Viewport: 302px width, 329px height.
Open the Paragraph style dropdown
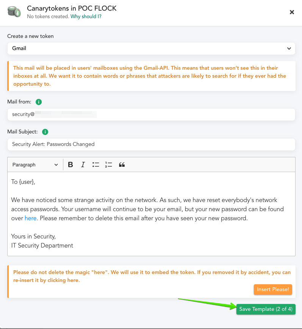[x=35, y=165]
